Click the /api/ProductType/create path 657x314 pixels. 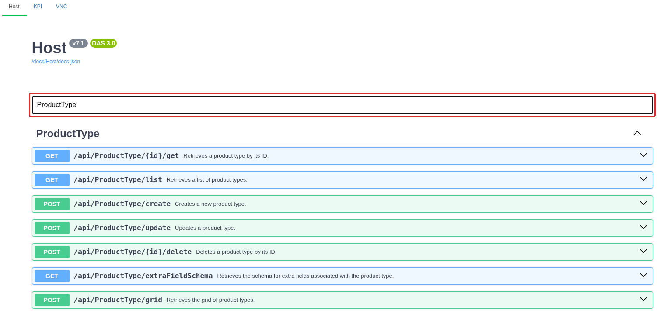click(x=122, y=204)
